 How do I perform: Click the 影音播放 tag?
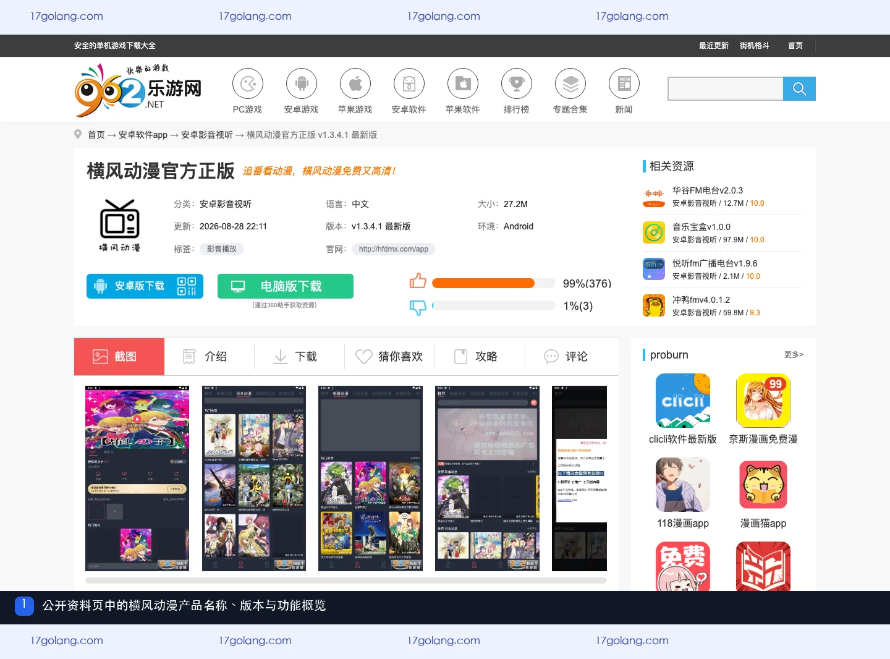pos(221,249)
